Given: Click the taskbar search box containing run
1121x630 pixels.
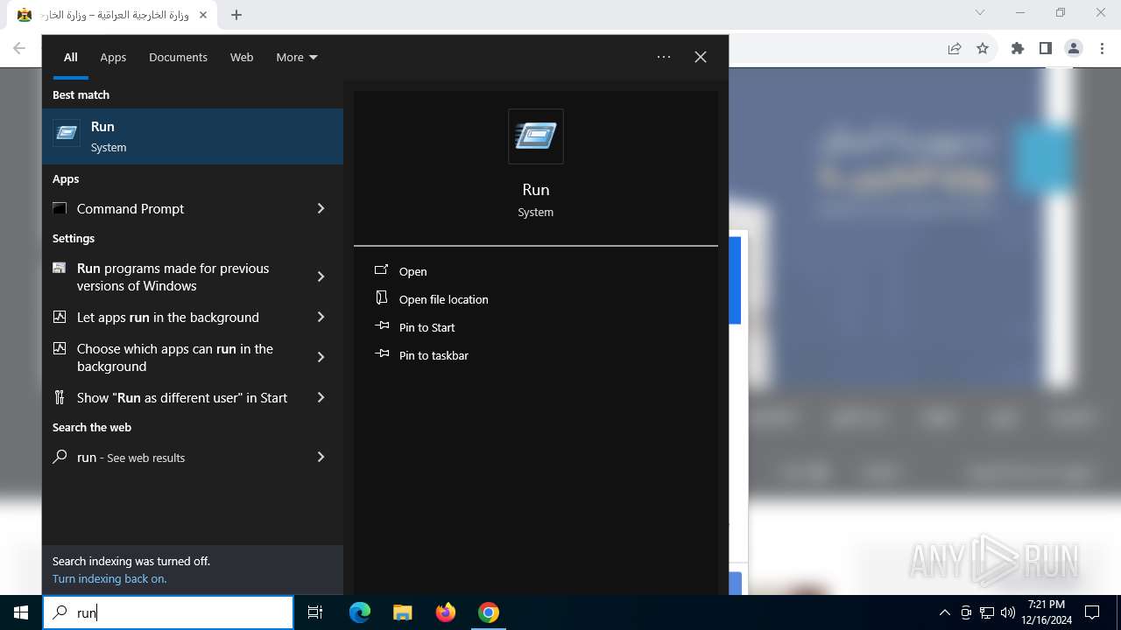Looking at the screenshot, I should coord(168,612).
